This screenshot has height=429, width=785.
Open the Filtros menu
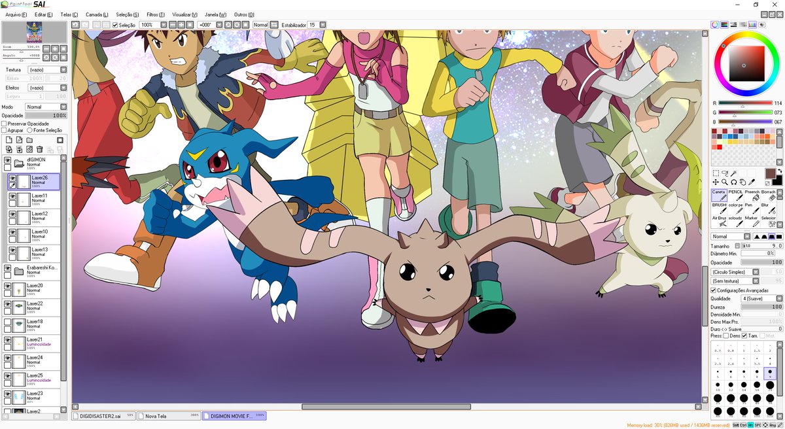pos(156,14)
